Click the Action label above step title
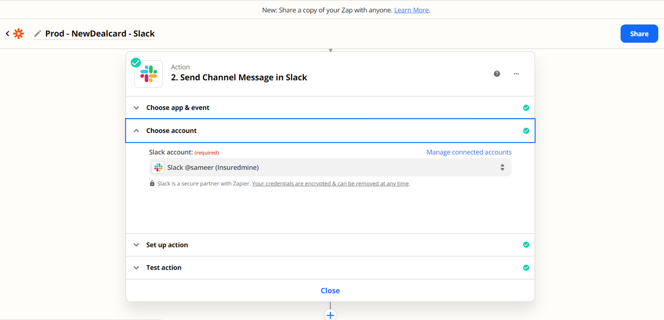The height and width of the screenshot is (320, 664). coord(180,67)
